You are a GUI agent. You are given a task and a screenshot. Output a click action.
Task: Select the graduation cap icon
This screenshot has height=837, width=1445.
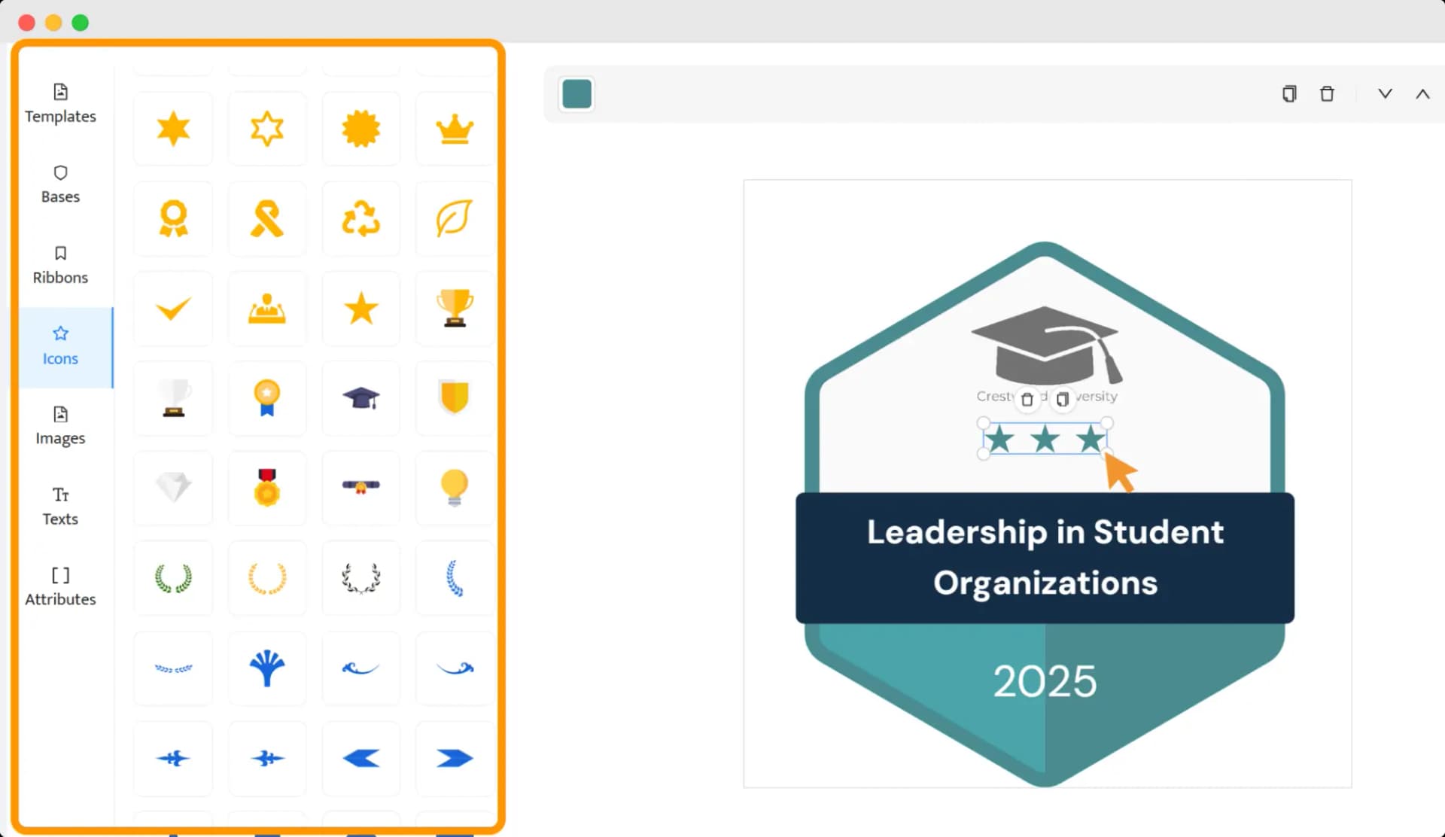coord(360,397)
